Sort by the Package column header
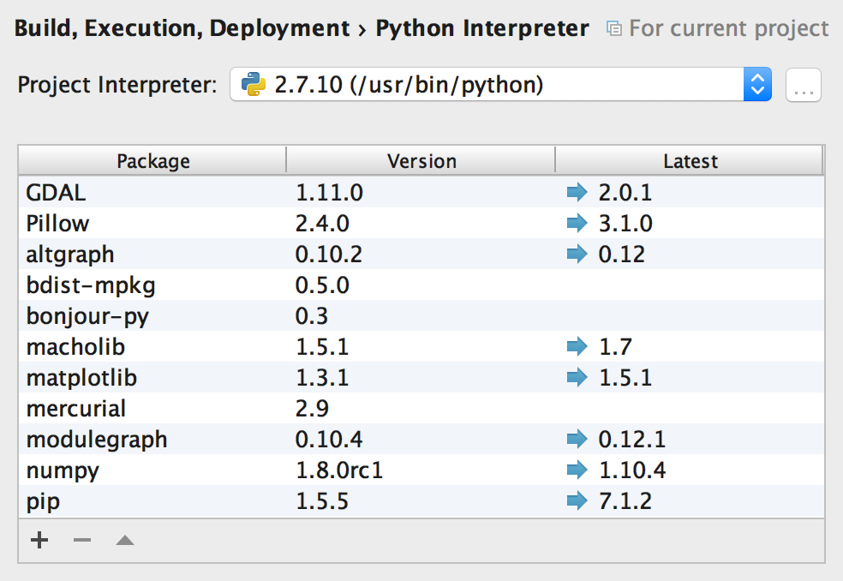Viewport: 843px width, 581px height. pyautogui.click(x=152, y=161)
